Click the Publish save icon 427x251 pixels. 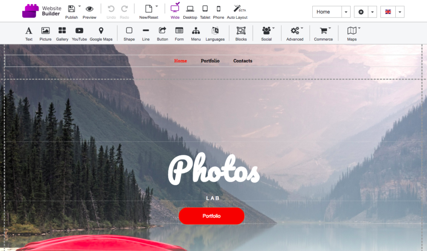click(71, 9)
